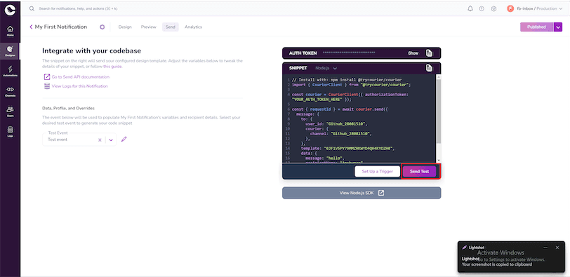
Task: Click the notification bell icon
Action: tap(470, 8)
